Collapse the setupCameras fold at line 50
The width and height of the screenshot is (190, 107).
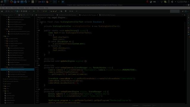click(39, 65)
